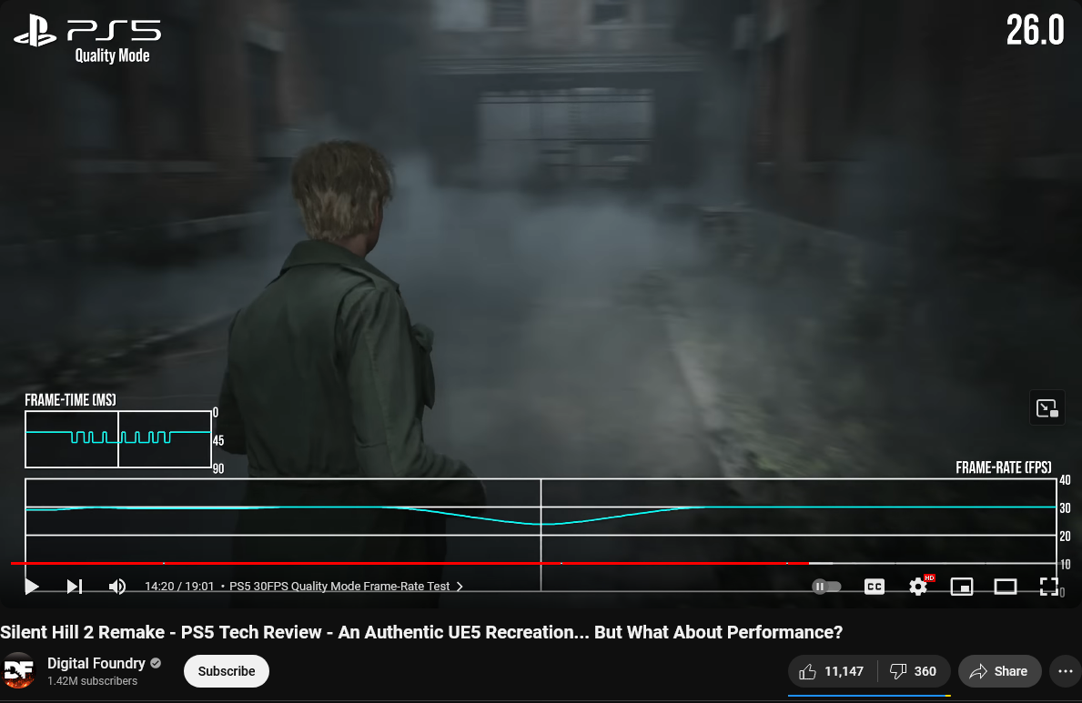Click the 1.42M subscribers text
Screen dimensions: 1082x703
point(93,681)
